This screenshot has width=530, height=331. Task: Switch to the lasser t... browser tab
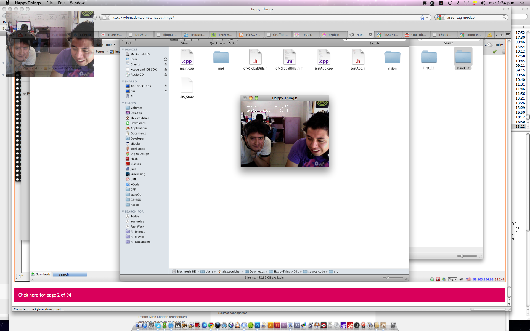[x=388, y=35]
